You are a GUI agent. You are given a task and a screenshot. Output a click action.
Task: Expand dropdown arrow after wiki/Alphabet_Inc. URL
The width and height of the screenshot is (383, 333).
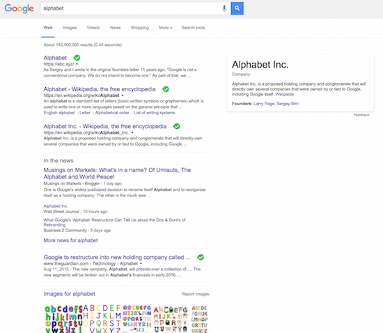pos(132,132)
